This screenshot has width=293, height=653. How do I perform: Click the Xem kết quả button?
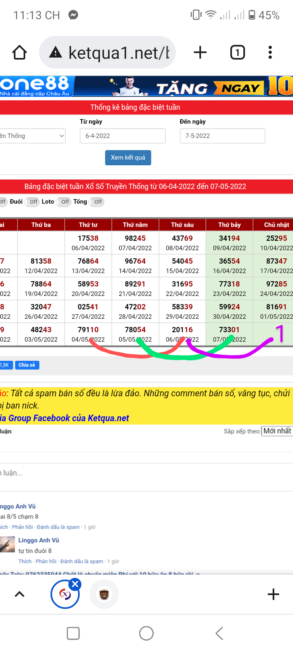click(128, 158)
